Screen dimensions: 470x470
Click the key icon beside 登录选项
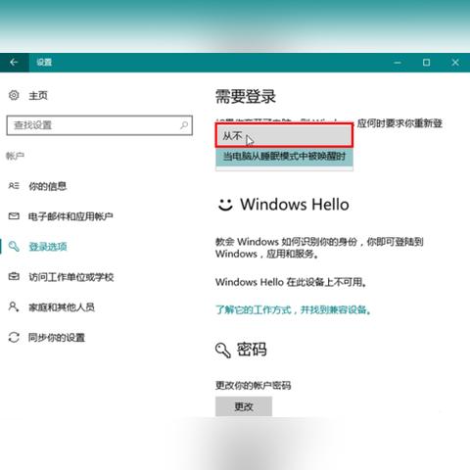14,246
